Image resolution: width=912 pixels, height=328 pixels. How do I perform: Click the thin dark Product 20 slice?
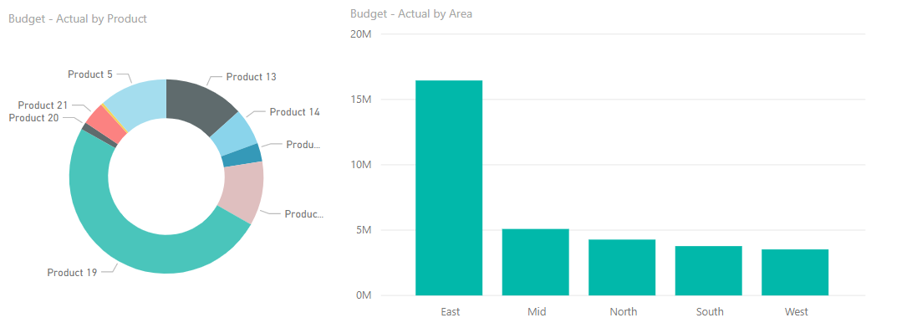[100, 136]
